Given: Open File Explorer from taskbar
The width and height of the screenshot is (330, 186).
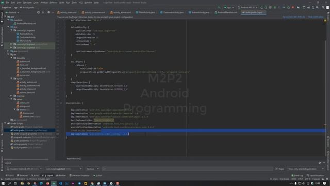Looking at the screenshot, I should tap(22, 183).
